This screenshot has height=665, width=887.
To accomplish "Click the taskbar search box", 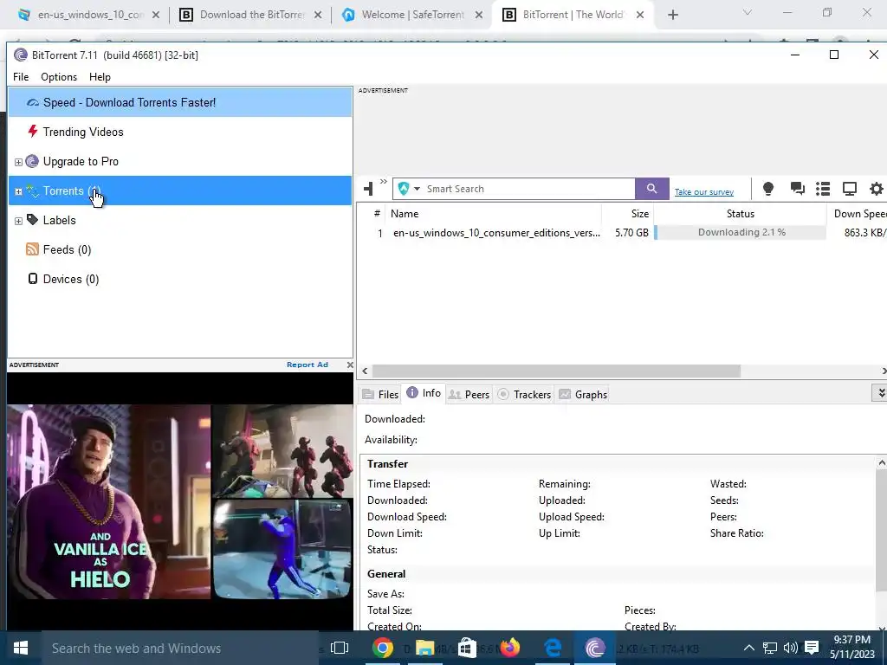I will (x=180, y=648).
